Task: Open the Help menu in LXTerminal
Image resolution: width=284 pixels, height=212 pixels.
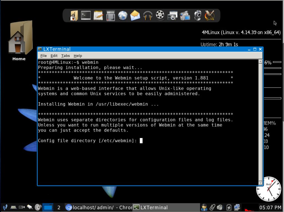Action: 78,56
